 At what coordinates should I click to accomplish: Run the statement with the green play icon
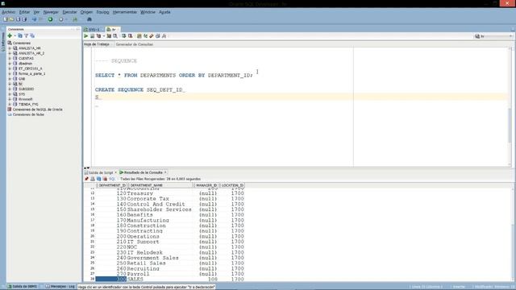[86, 36]
